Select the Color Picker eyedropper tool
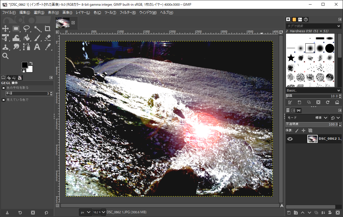The width and height of the screenshot is (343, 217). coord(48,47)
